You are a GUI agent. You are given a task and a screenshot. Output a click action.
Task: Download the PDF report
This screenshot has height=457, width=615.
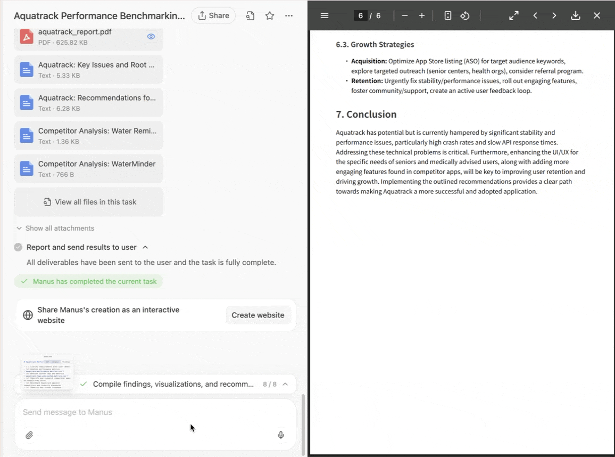(576, 15)
